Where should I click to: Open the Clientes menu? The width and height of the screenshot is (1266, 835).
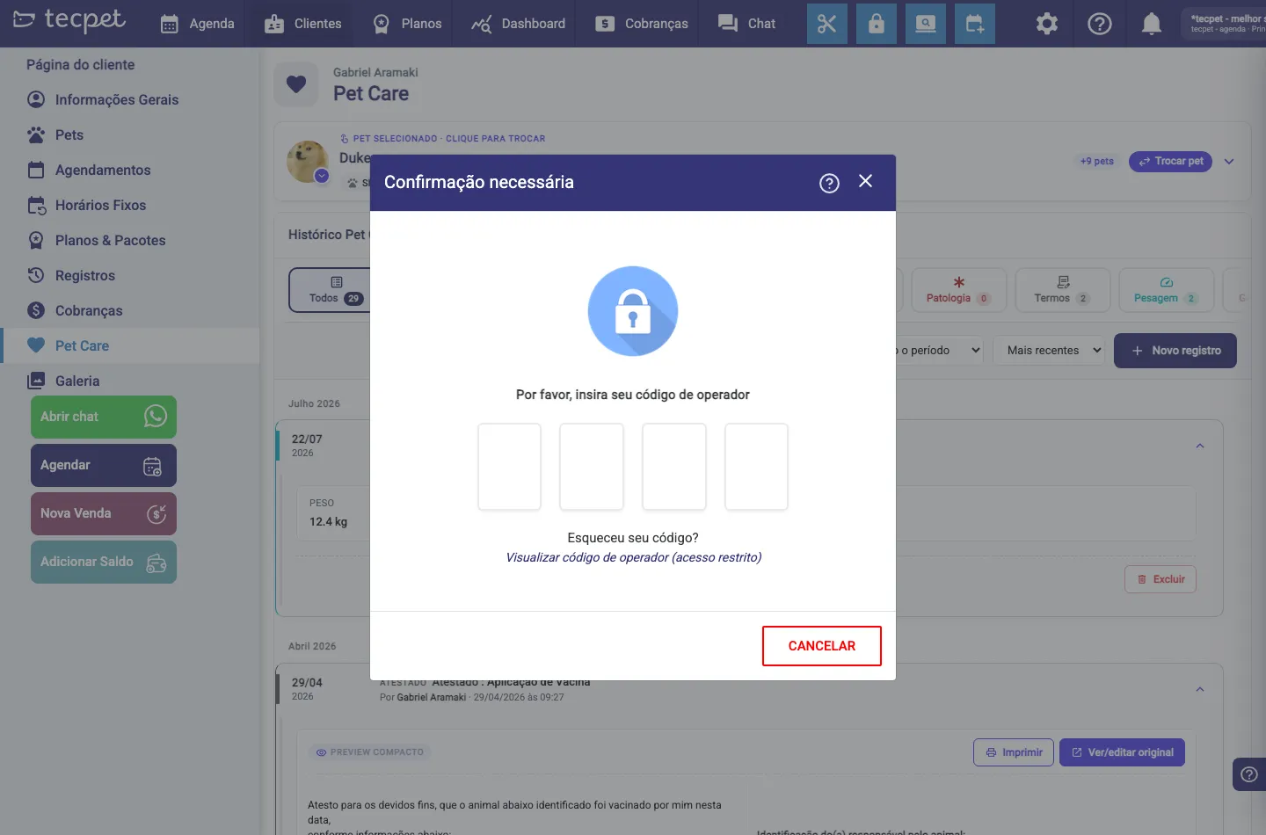tap(303, 24)
